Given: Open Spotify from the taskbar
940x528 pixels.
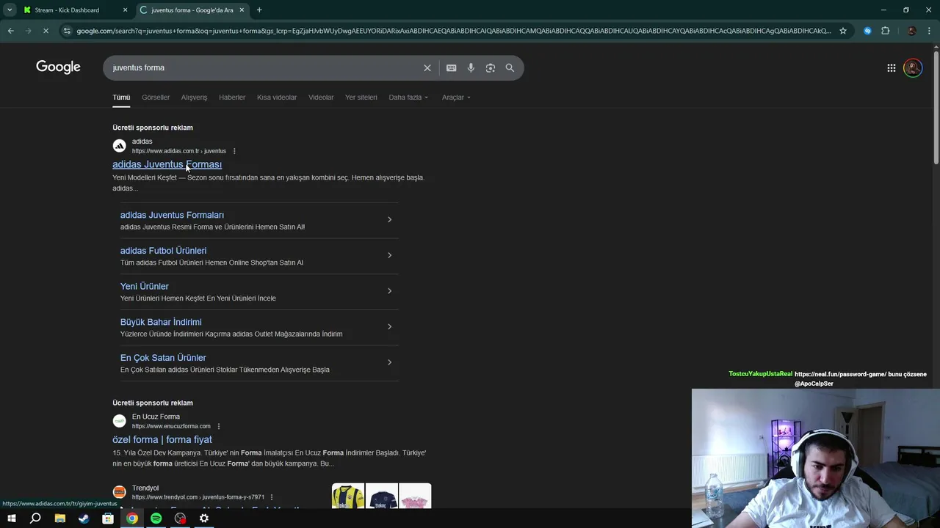Looking at the screenshot, I should (x=156, y=518).
